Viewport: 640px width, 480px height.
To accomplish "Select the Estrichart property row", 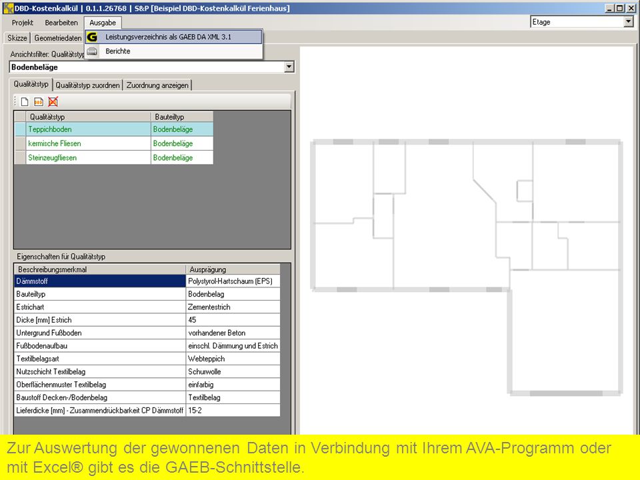I will click(147, 307).
